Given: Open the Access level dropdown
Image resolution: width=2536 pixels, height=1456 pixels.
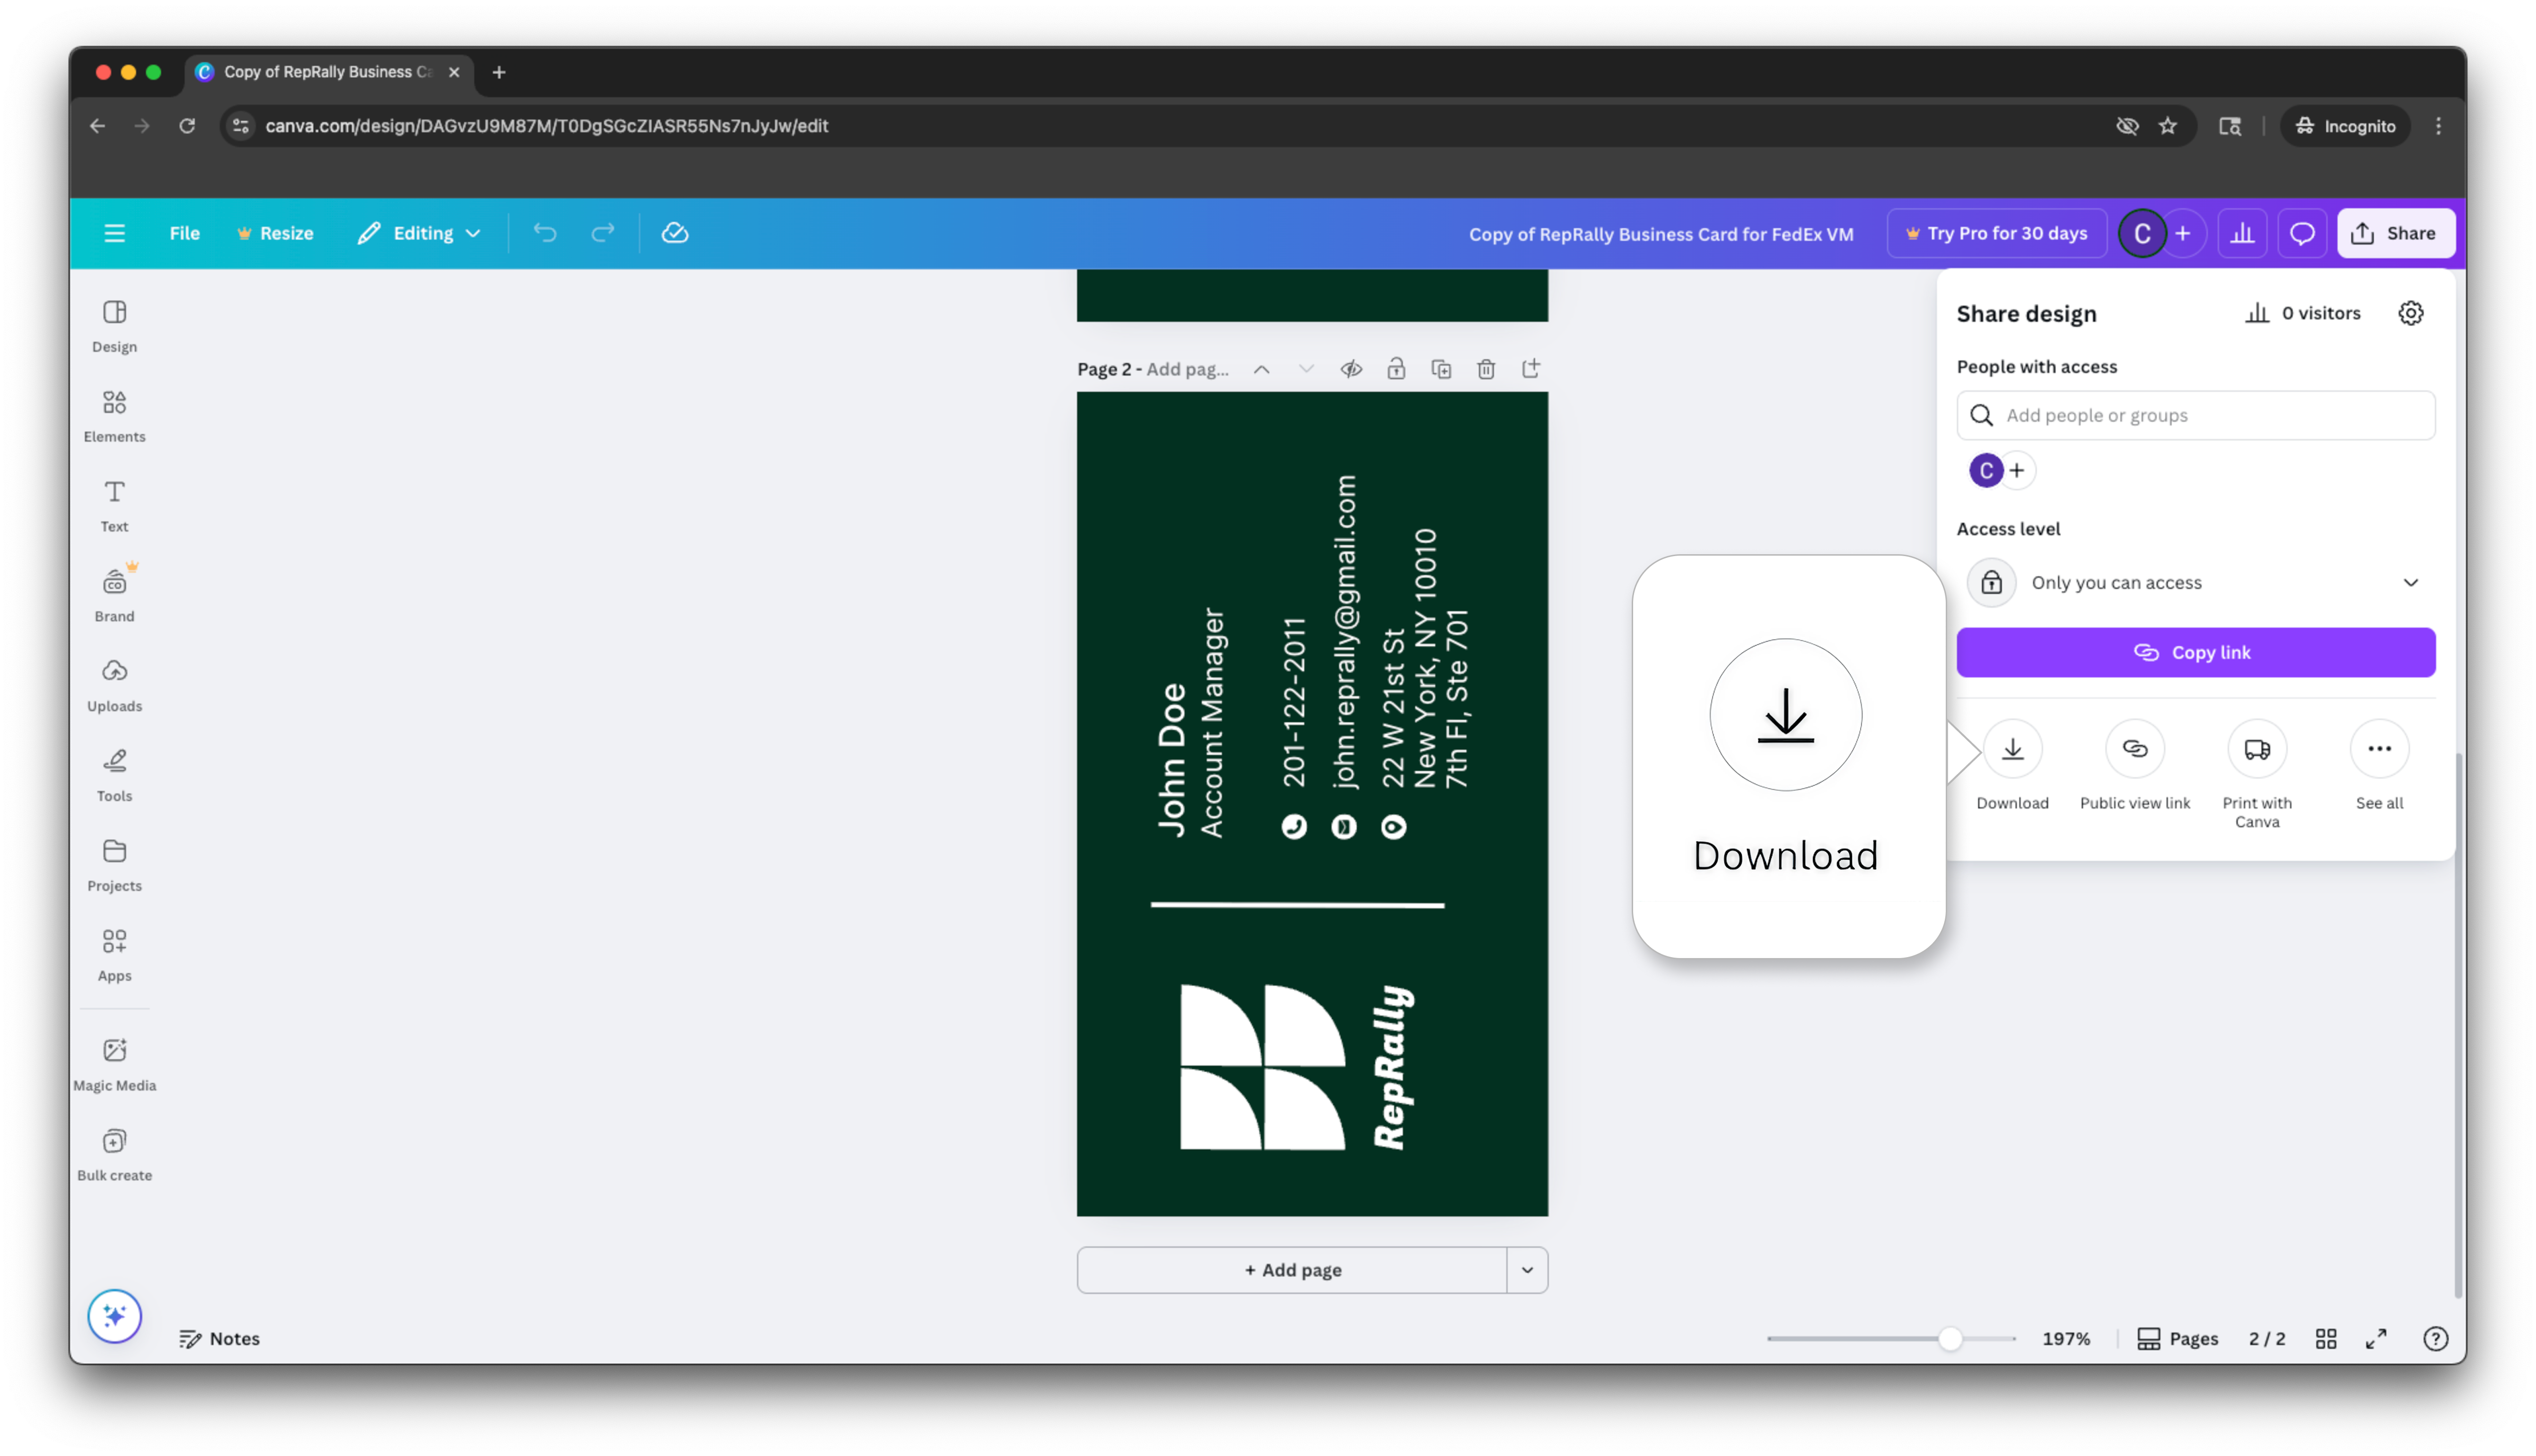Looking at the screenshot, I should [x=2195, y=582].
